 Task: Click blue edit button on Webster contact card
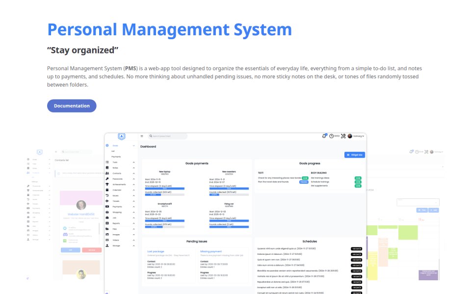click(x=71, y=250)
